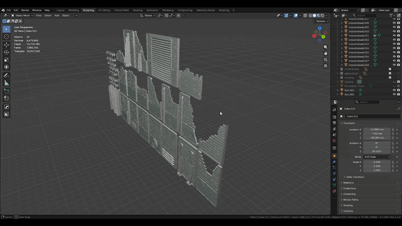Disable render camera for industrialwall.010
Viewport: 402px width, 226px height.
click(x=398, y=31)
